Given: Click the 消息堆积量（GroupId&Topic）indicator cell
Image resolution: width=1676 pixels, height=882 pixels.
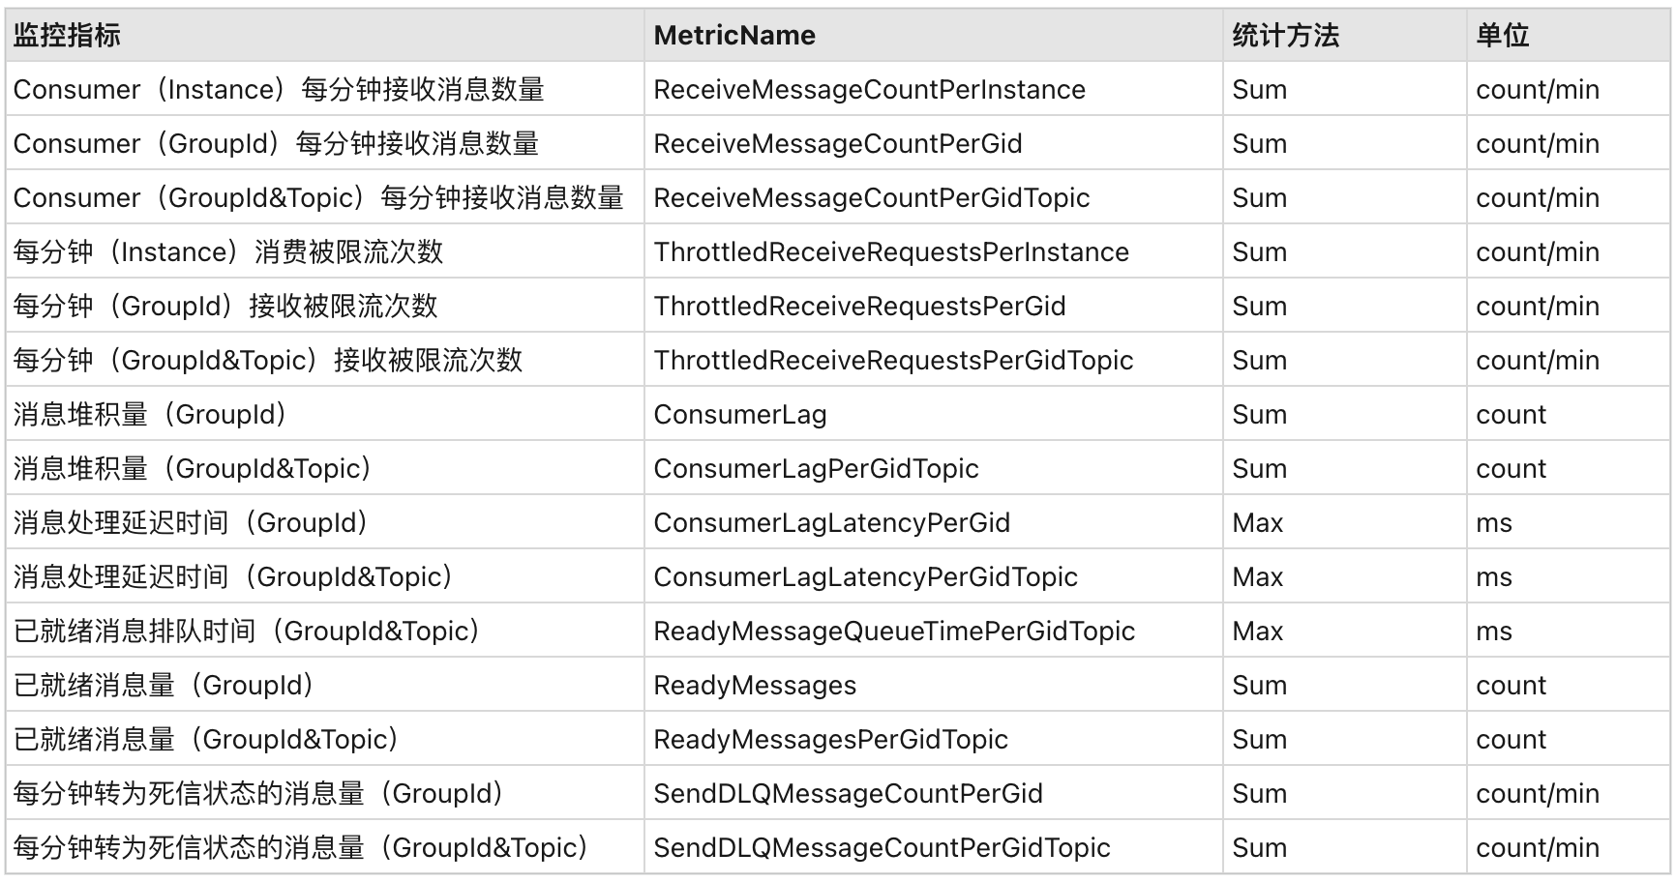Looking at the screenshot, I should (x=193, y=469).
